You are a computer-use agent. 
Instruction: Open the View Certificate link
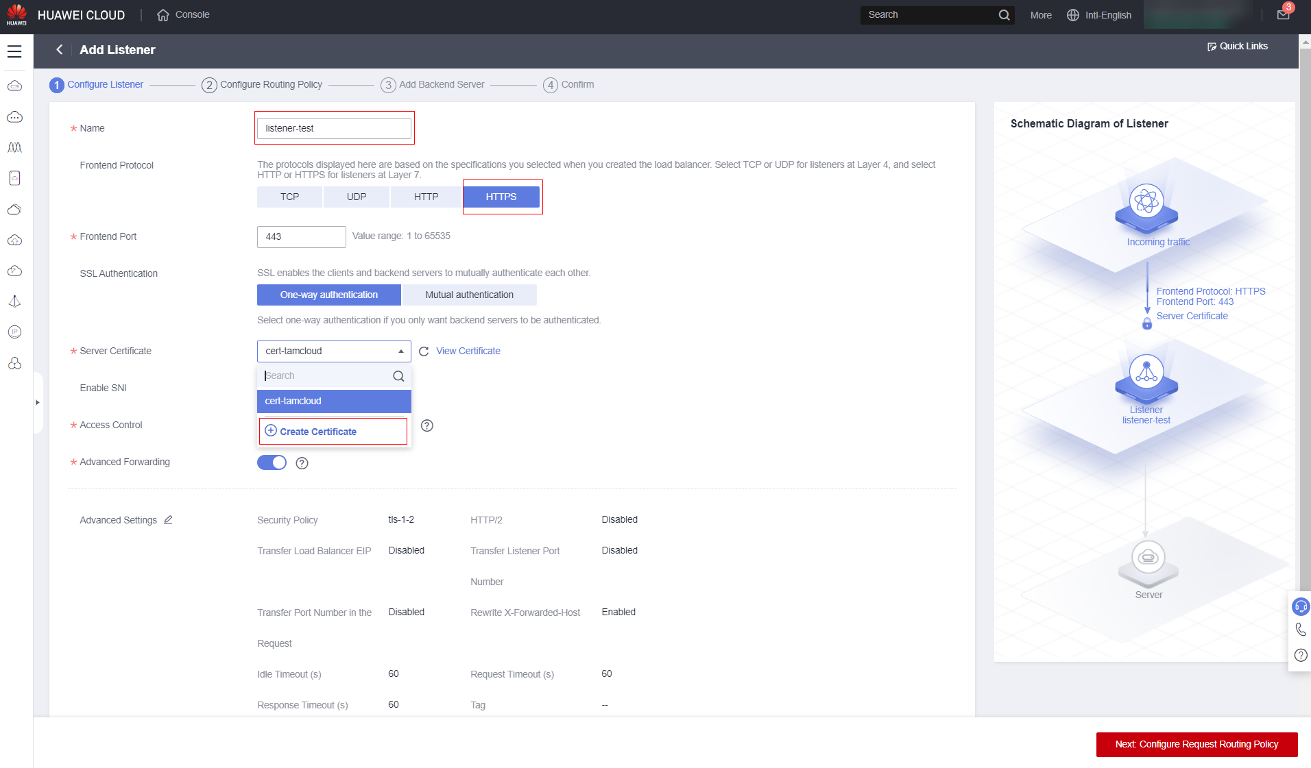[468, 351]
